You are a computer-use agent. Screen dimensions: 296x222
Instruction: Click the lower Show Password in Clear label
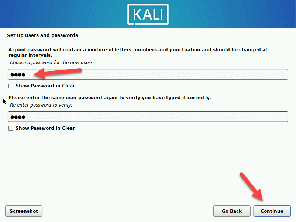(x=45, y=128)
